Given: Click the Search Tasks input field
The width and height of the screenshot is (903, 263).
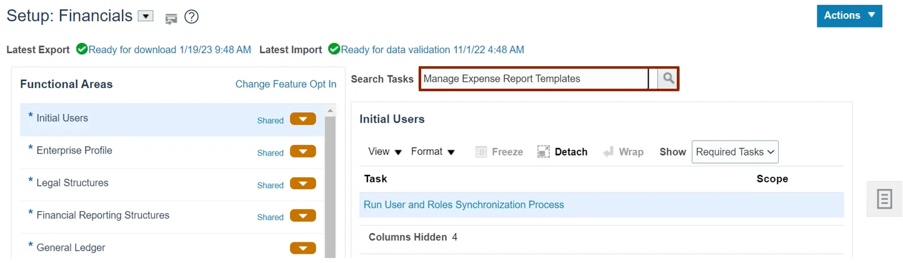Looking at the screenshot, I should (534, 79).
